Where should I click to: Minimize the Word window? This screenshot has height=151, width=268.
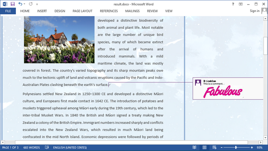coord(248,4)
